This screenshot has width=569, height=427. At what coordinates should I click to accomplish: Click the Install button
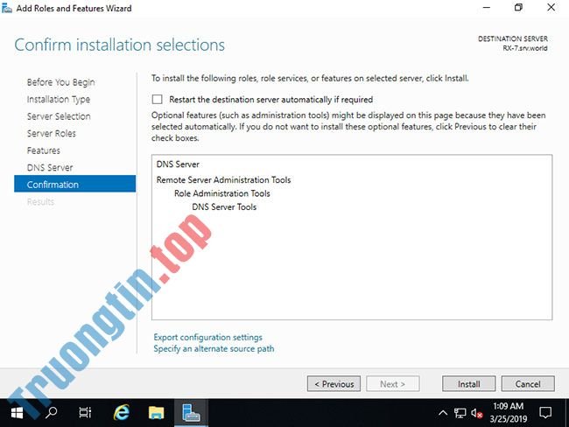coord(468,384)
